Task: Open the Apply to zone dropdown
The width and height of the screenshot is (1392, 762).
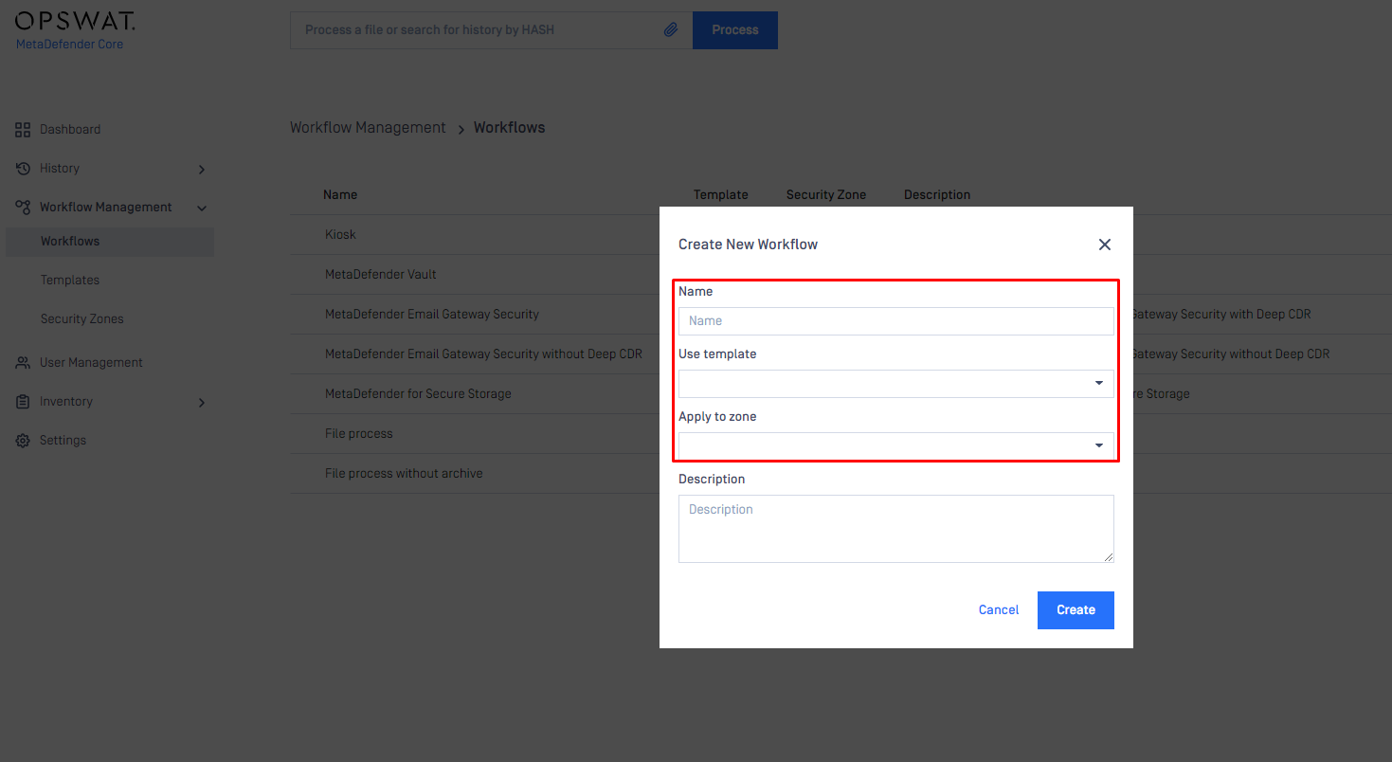Action: 896,446
